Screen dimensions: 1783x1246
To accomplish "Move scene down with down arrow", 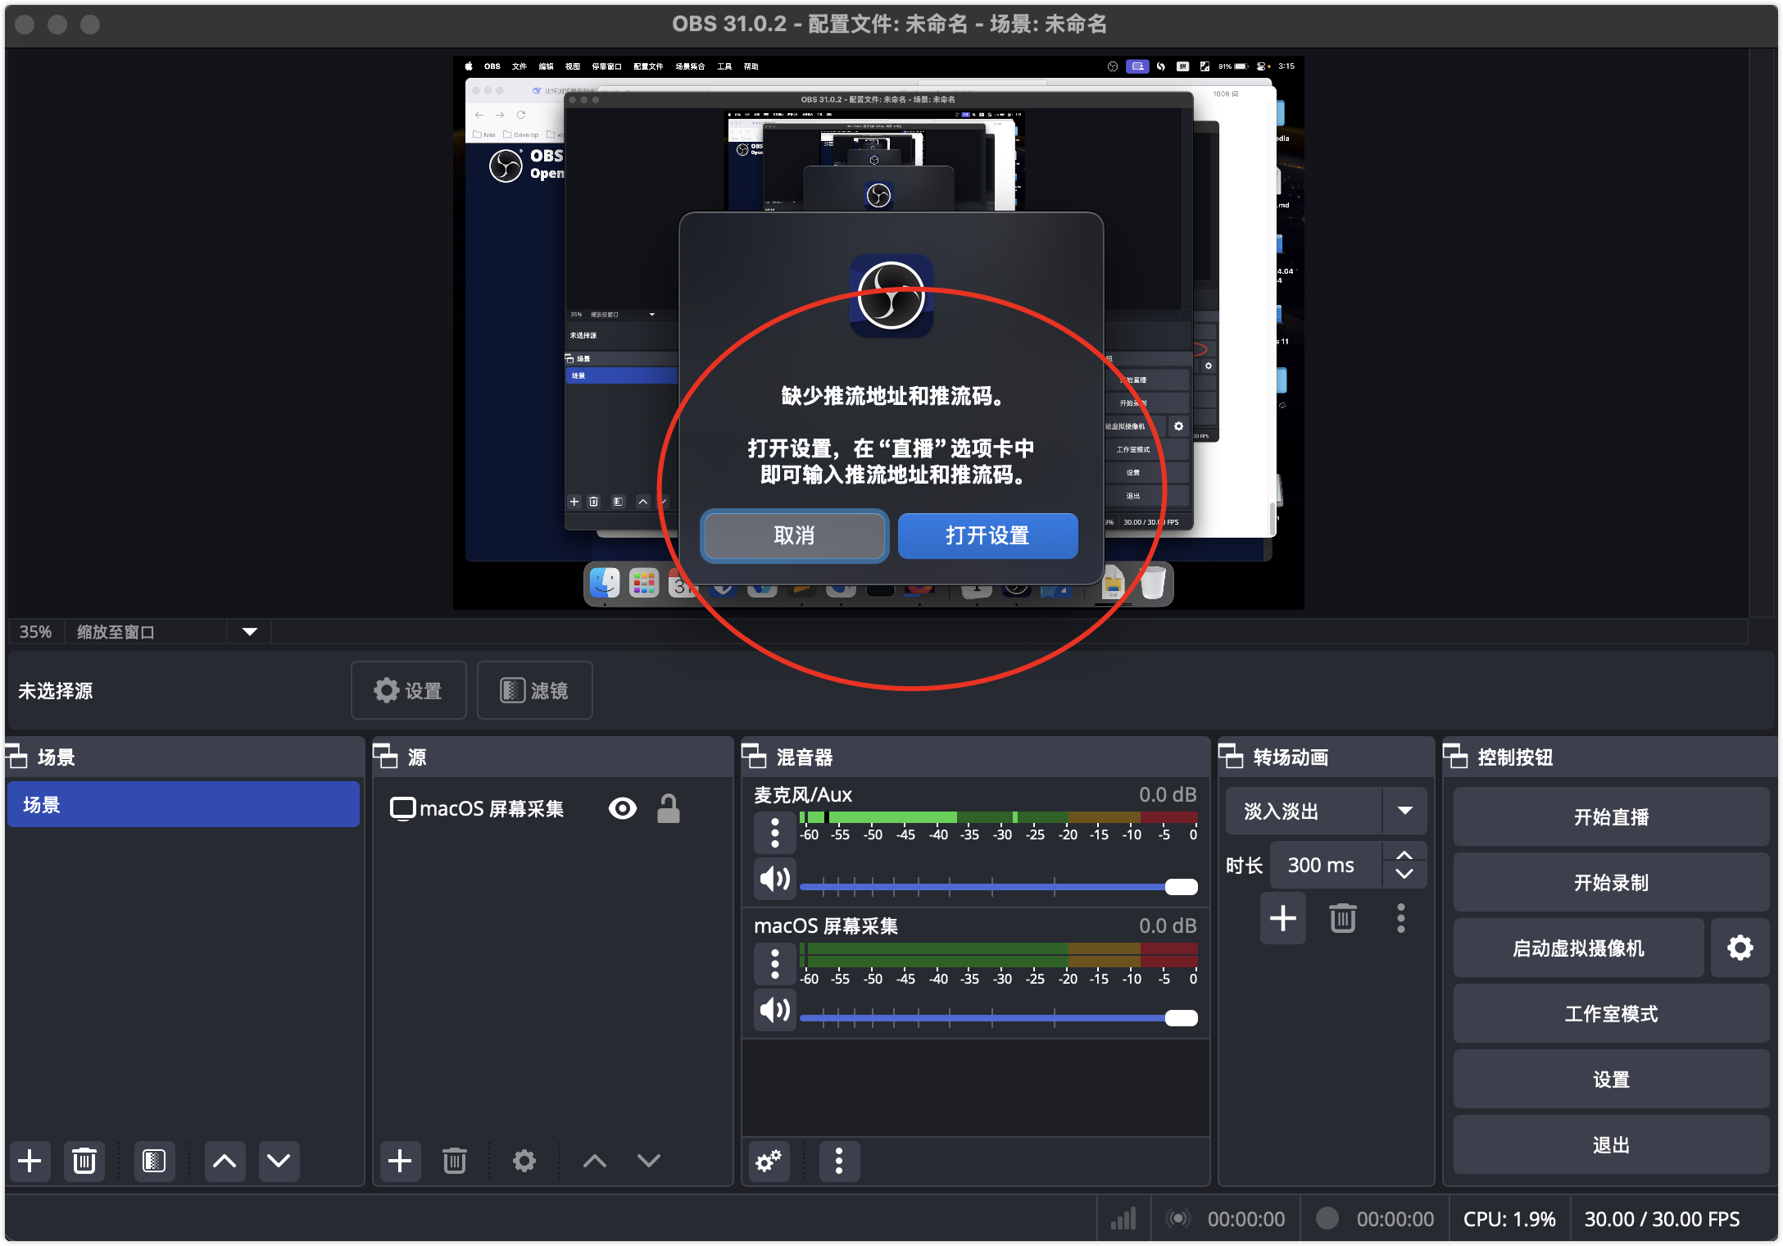I will point(279,1161).
